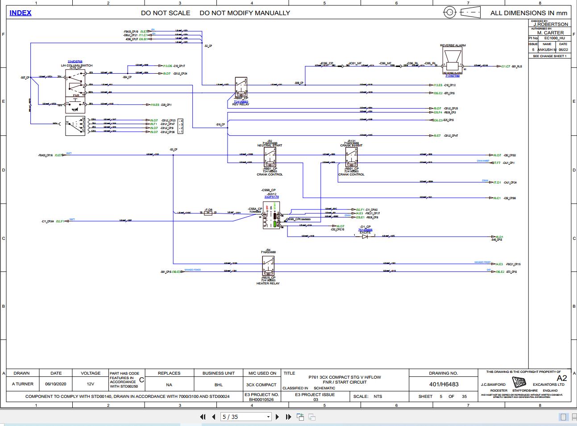
Task: Follow cross-reference /6.C1
Action: 497,198
